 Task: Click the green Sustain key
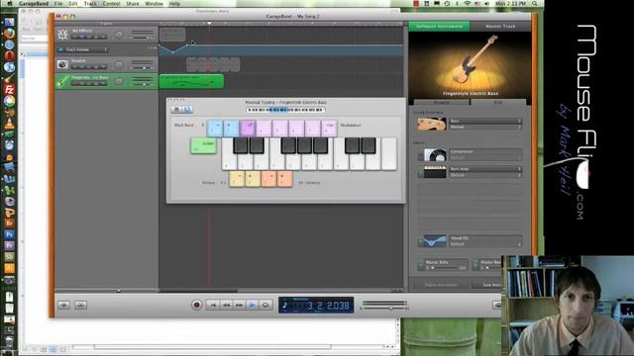(x=203, y=145)
